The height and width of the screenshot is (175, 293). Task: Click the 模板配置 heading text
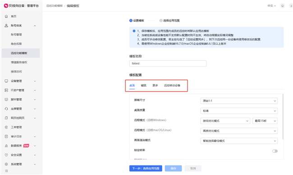[136, 75]
